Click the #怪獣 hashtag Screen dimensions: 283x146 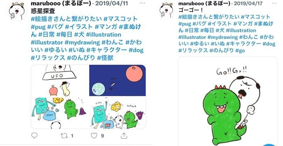tap(105, 58)
